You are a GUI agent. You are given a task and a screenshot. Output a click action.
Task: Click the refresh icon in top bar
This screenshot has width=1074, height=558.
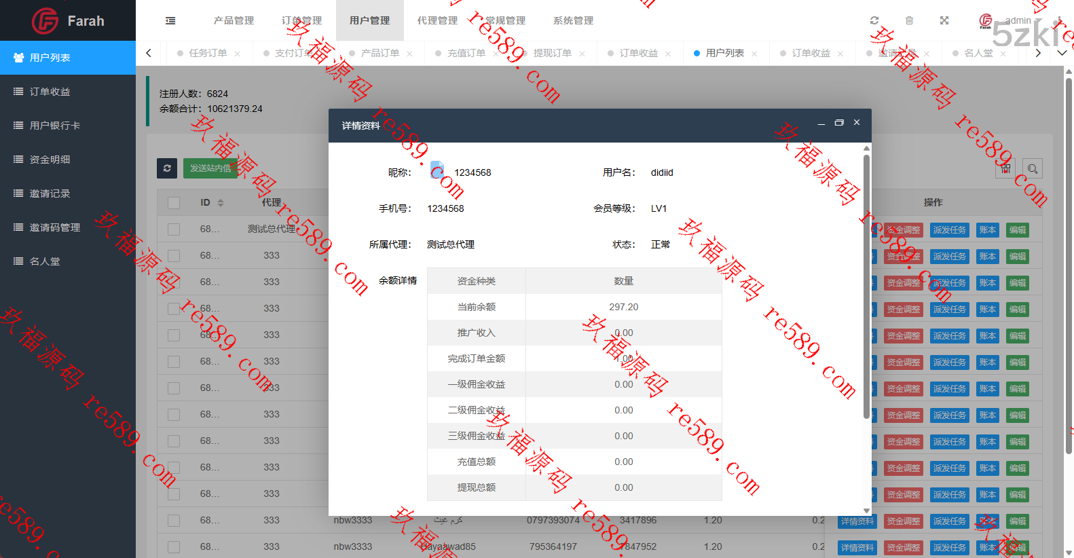(x=874, y=20)
